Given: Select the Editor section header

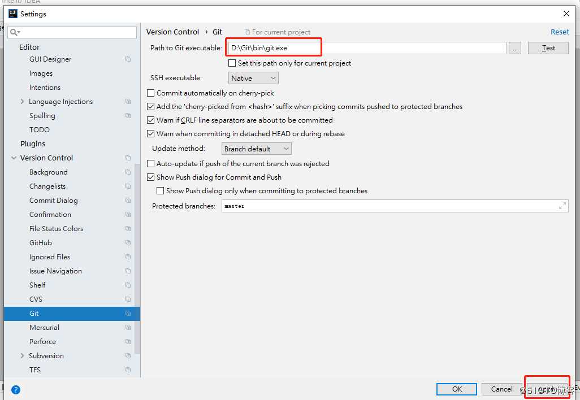Looking at the screenshot, I should pos(29,47).
